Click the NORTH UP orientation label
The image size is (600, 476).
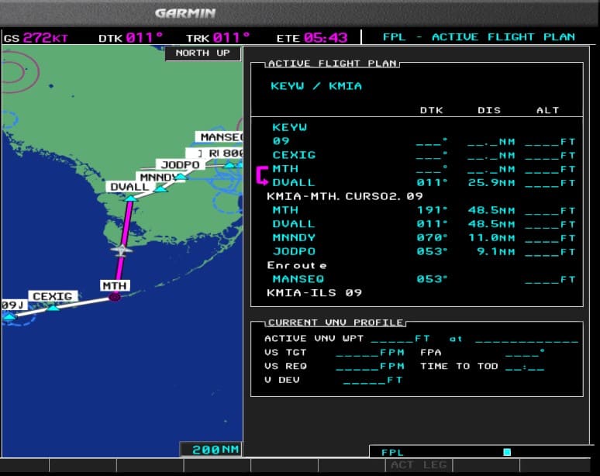pos(202,53)
